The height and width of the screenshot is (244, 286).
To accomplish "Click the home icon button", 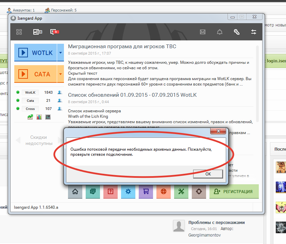I will tap(75, 191).
